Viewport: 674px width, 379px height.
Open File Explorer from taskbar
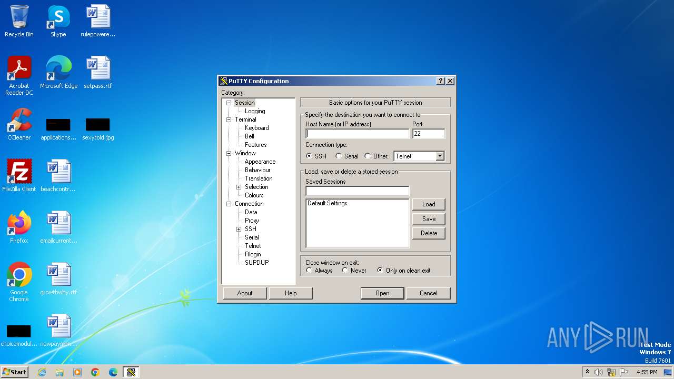pyautogui.click(x=60, y=372)
